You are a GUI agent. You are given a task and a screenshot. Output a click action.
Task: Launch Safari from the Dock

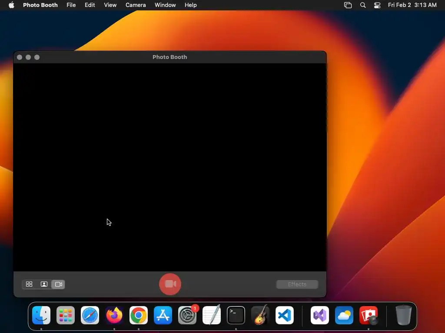pos(90,315)
